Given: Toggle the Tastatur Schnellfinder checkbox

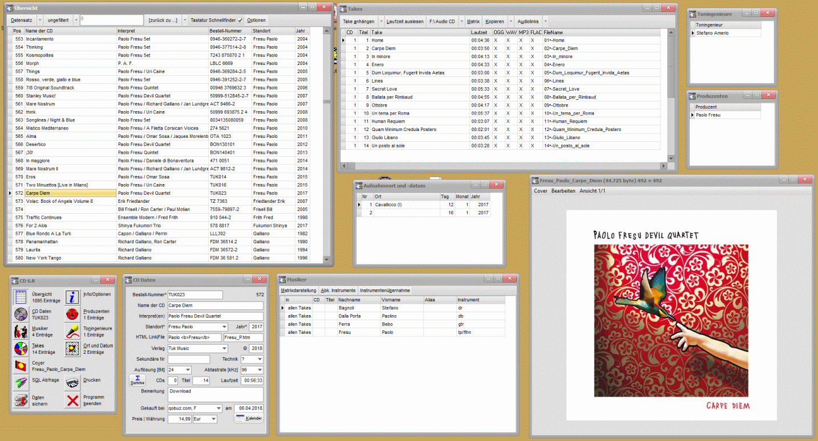Looking at the screenshot, I should 240,20.
